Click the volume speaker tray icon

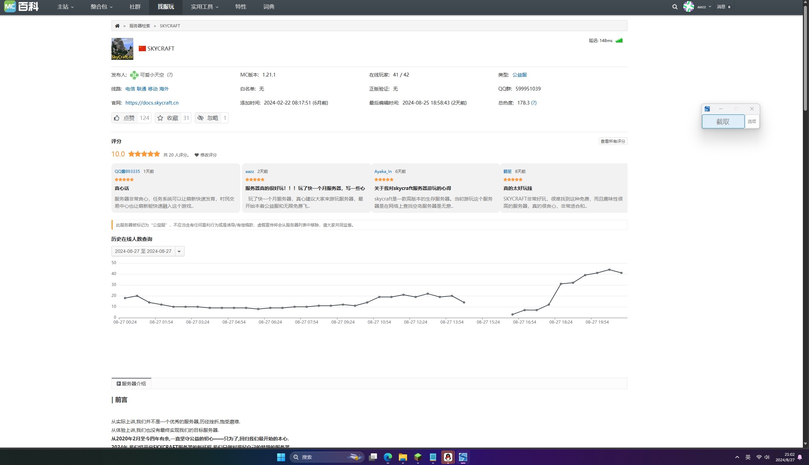coord(767,457)
